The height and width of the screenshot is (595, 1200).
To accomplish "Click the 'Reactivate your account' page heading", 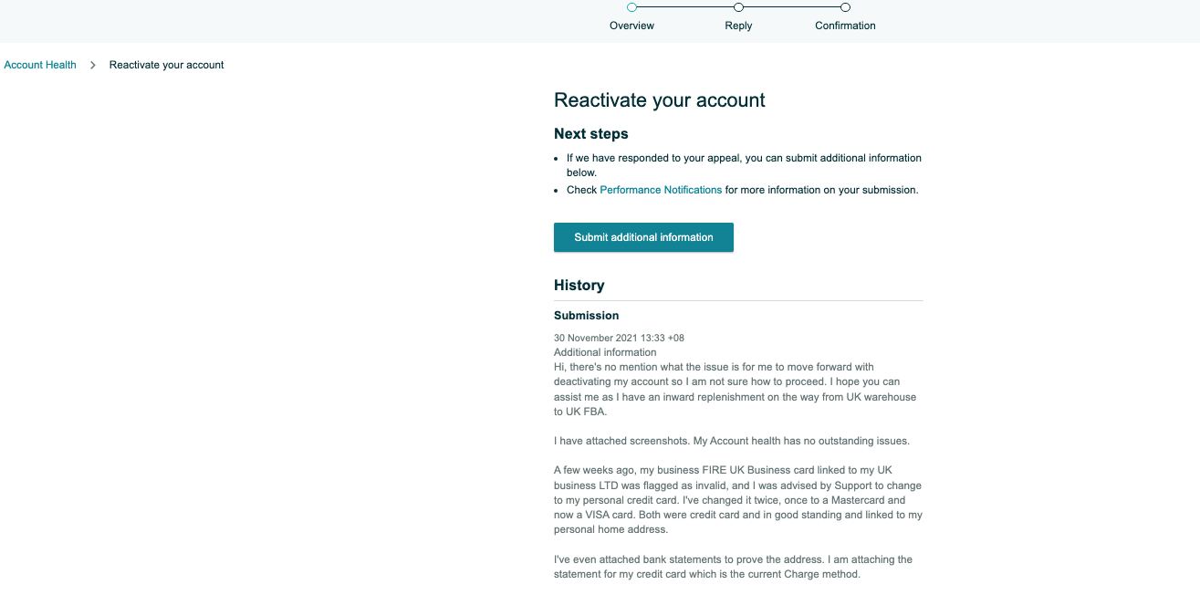I will [x=660, y=100].
